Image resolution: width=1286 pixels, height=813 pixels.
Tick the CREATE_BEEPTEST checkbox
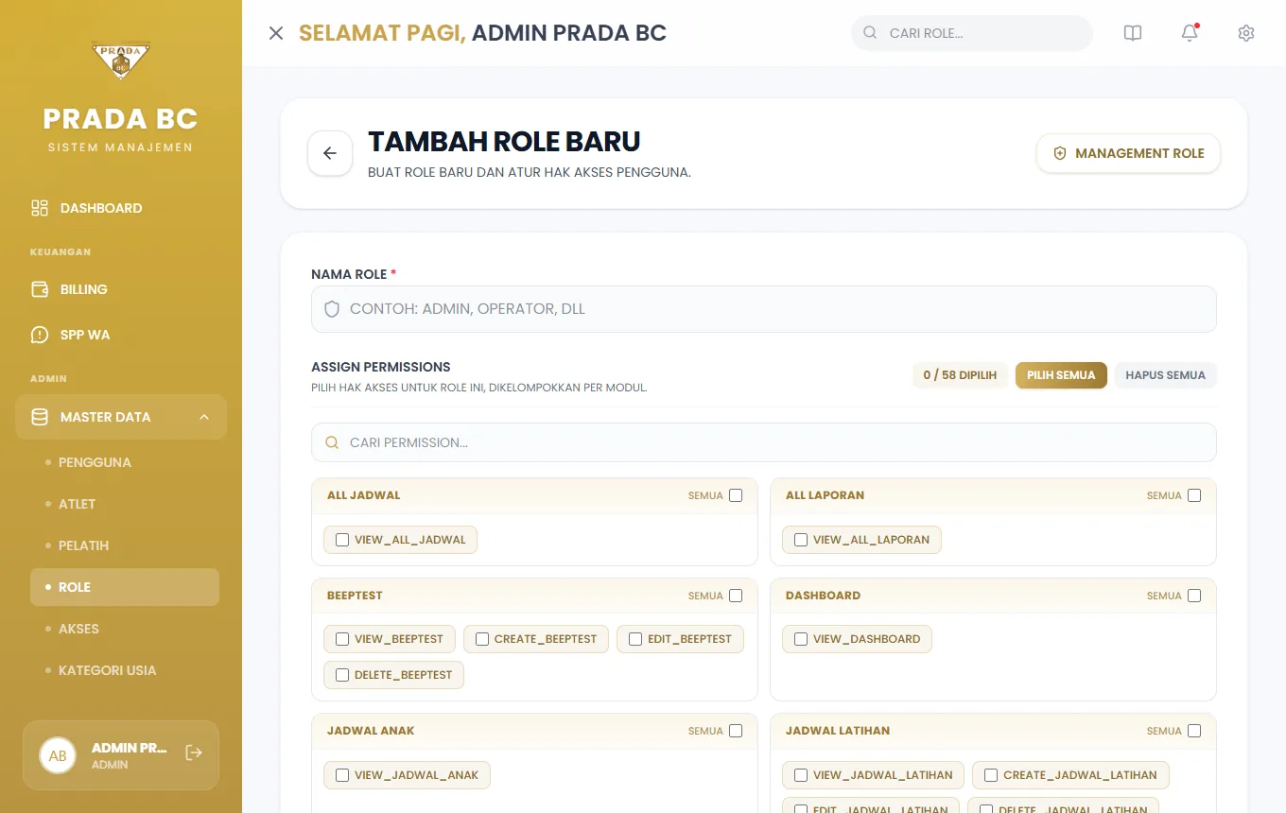tap(482, 639)
